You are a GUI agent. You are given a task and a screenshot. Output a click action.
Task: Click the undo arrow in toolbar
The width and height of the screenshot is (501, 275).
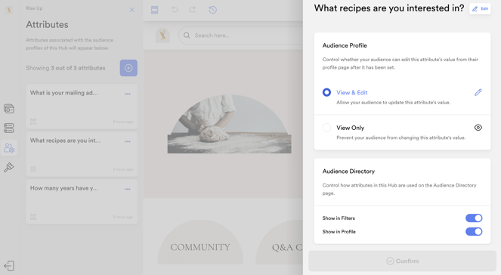click(x=175, y=9)
